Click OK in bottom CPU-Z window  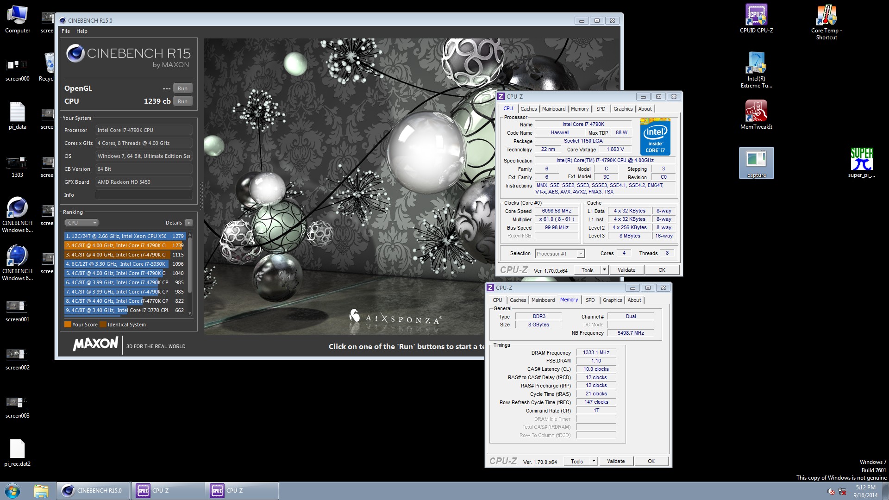tap(651, 461)
